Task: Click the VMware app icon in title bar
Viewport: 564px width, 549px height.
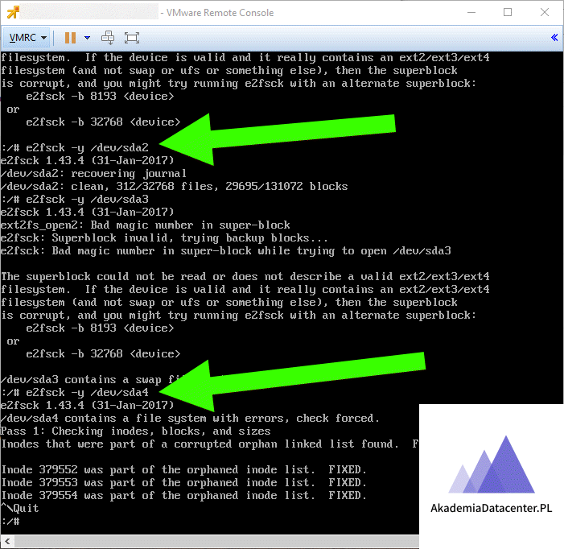Action: [x=14, y=12]
